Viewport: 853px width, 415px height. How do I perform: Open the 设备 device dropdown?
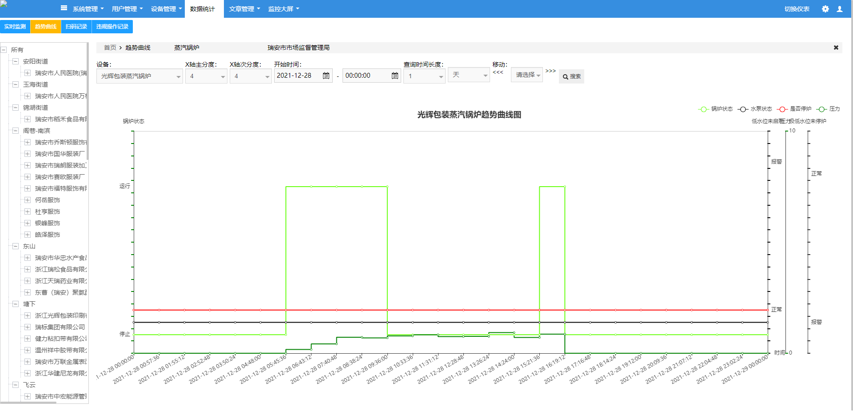click(140, 76)
